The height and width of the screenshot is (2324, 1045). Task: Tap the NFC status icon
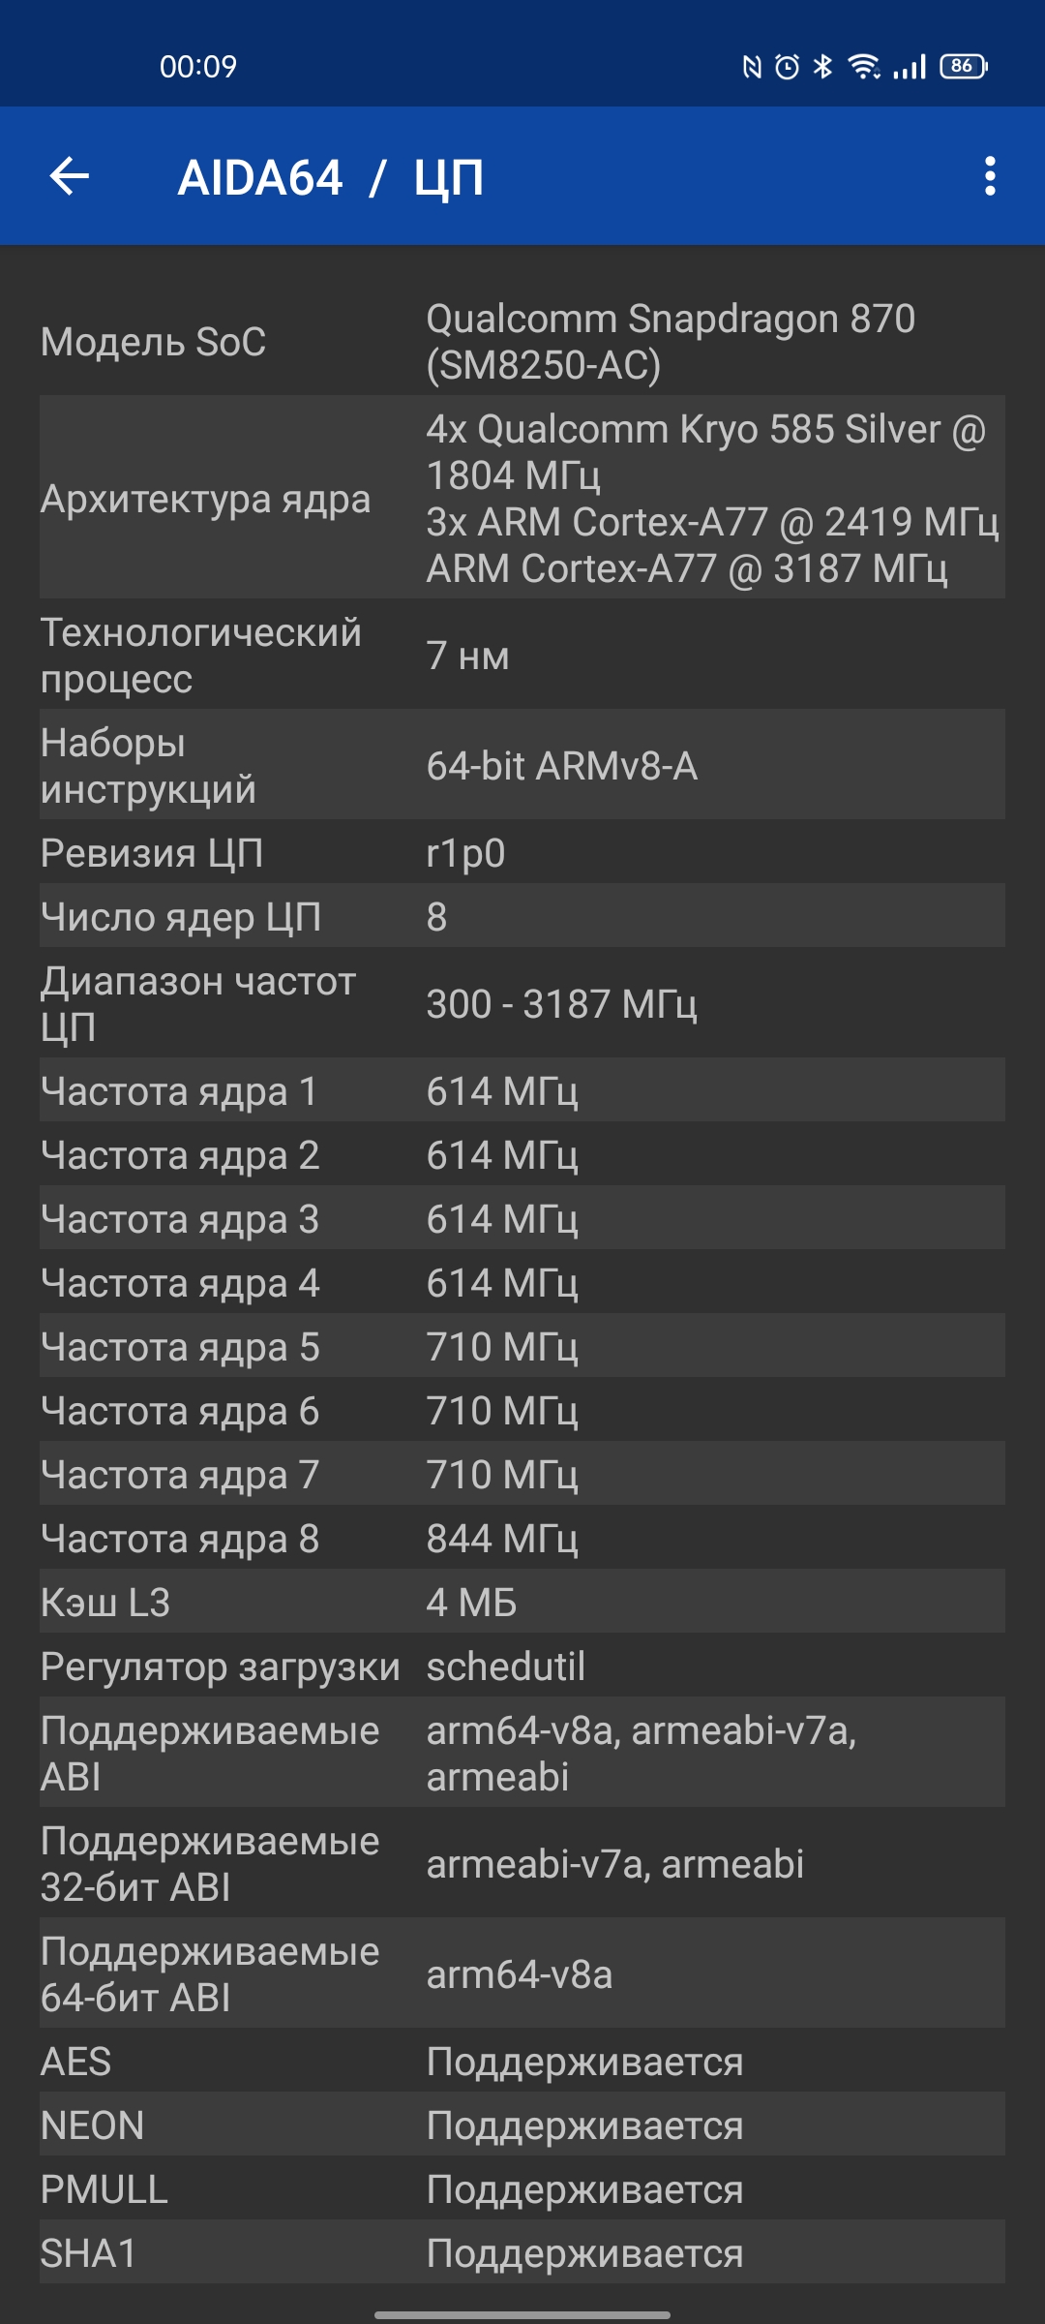click(752, 66)
